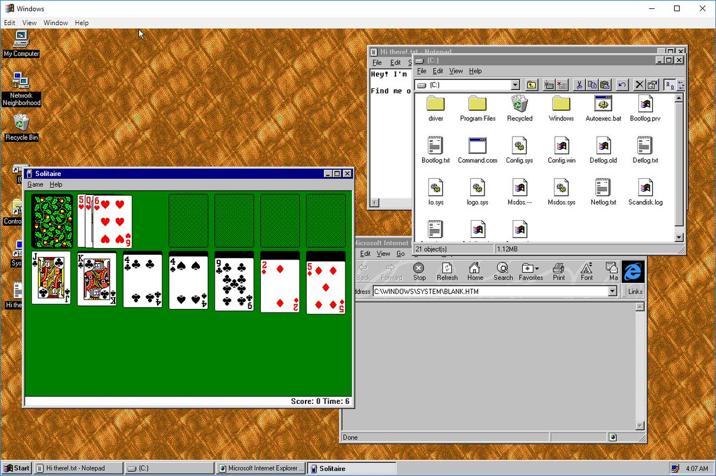Screen dimensions: 716x476
Task: Select the Detlog.old file
Action: [x=603, y=150]
